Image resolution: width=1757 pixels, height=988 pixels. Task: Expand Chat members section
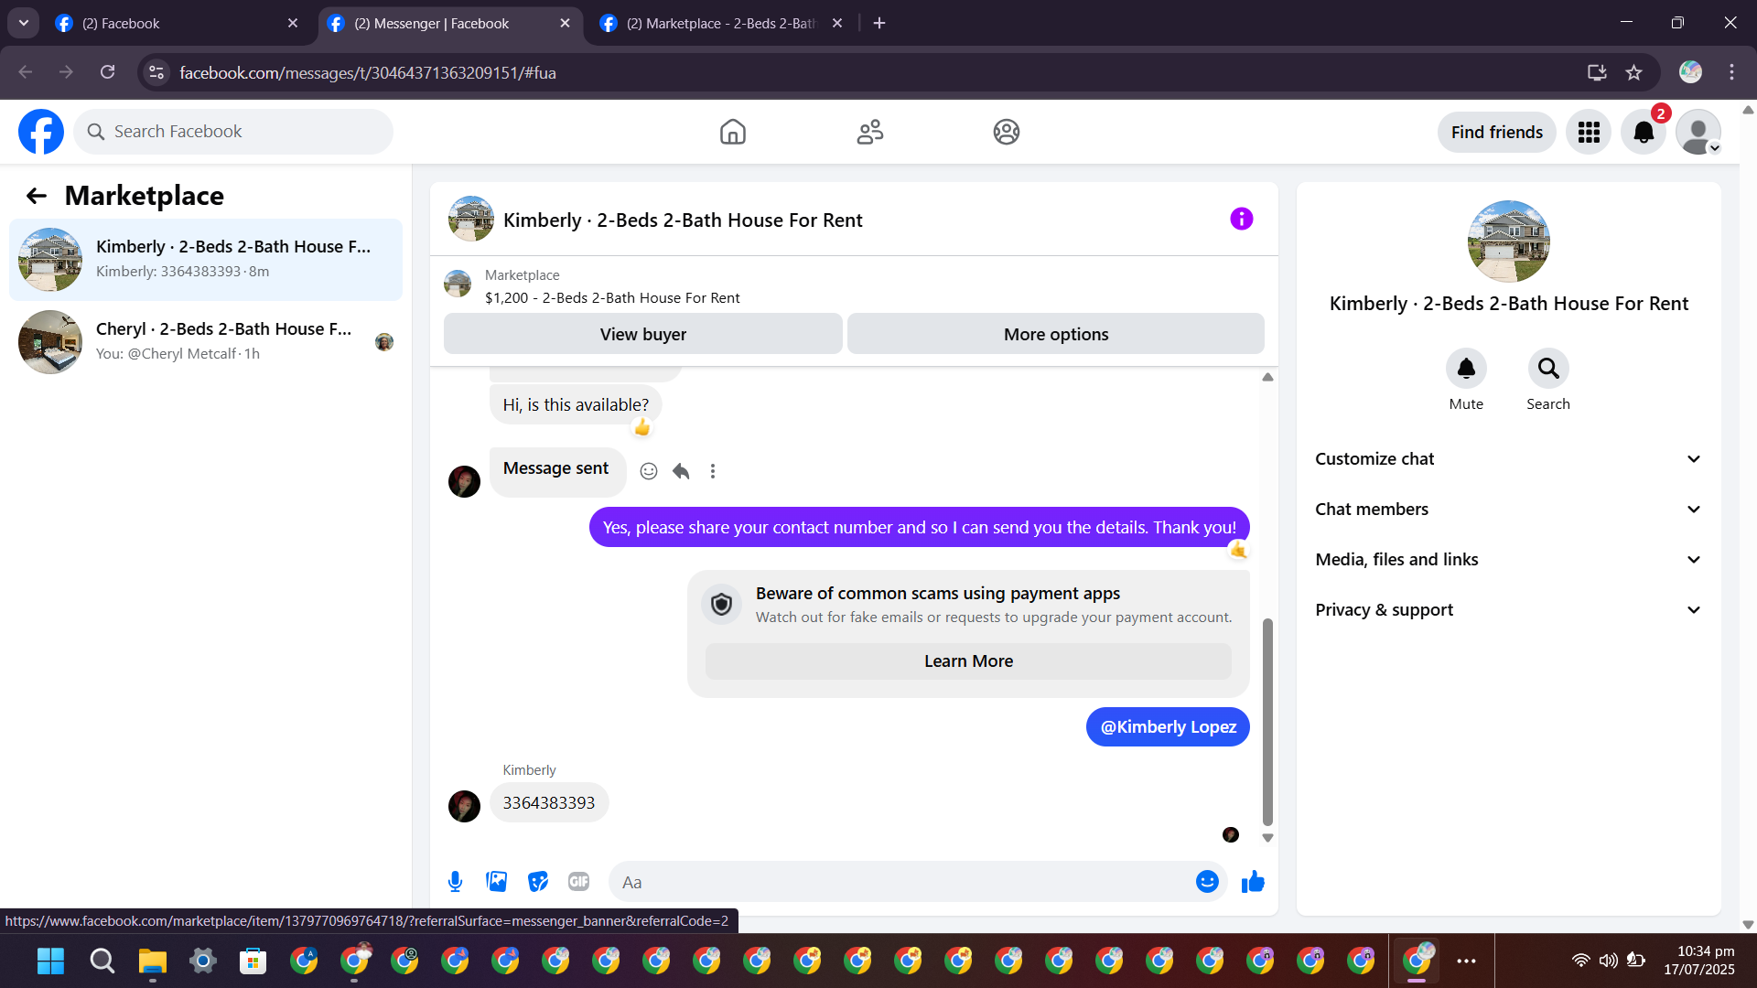pos(1508,510)
